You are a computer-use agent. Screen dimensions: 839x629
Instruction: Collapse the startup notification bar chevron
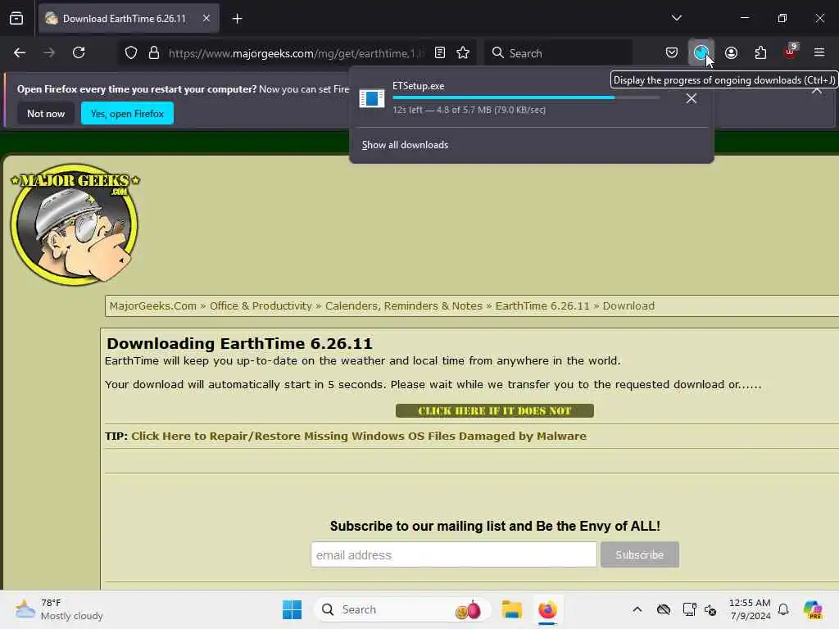[x=817, y=91]
